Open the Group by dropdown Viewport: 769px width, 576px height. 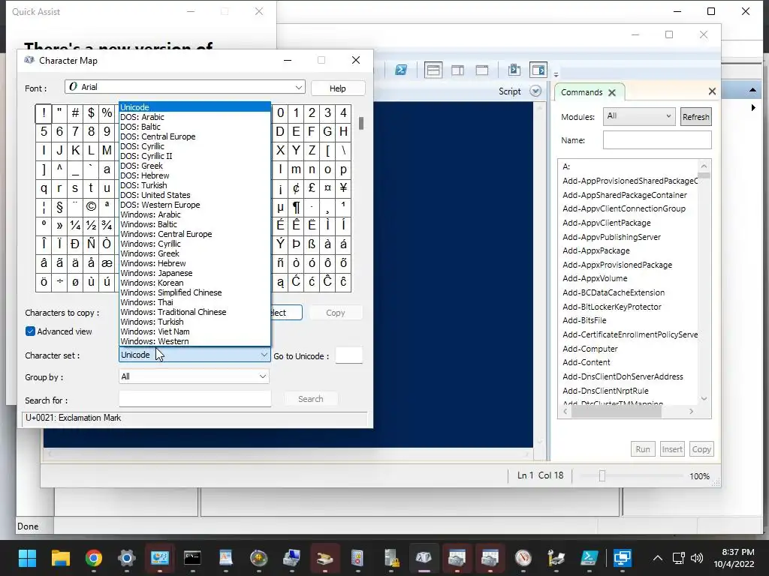tap(194, 376)
